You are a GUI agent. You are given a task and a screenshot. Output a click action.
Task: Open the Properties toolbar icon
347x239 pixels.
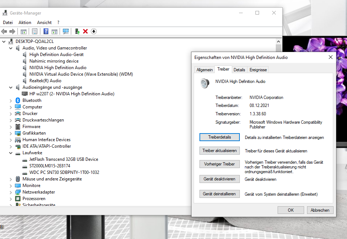pos(35,31)
